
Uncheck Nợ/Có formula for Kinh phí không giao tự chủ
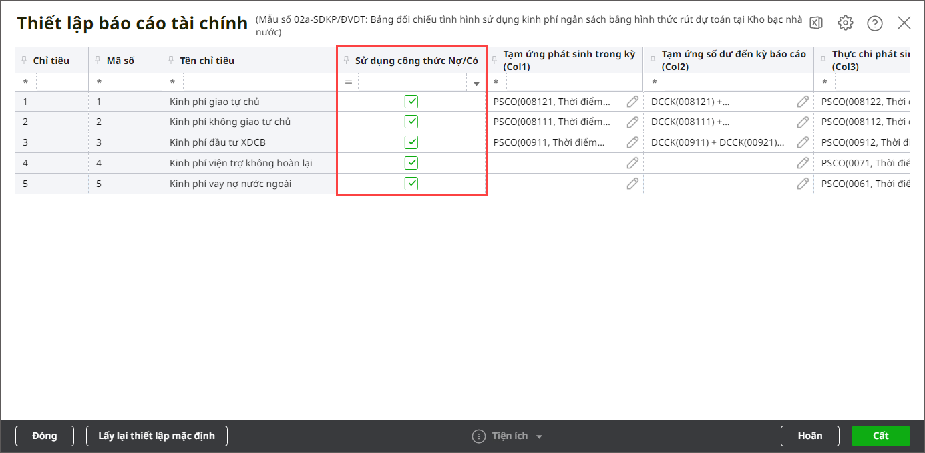click(411, 122)
